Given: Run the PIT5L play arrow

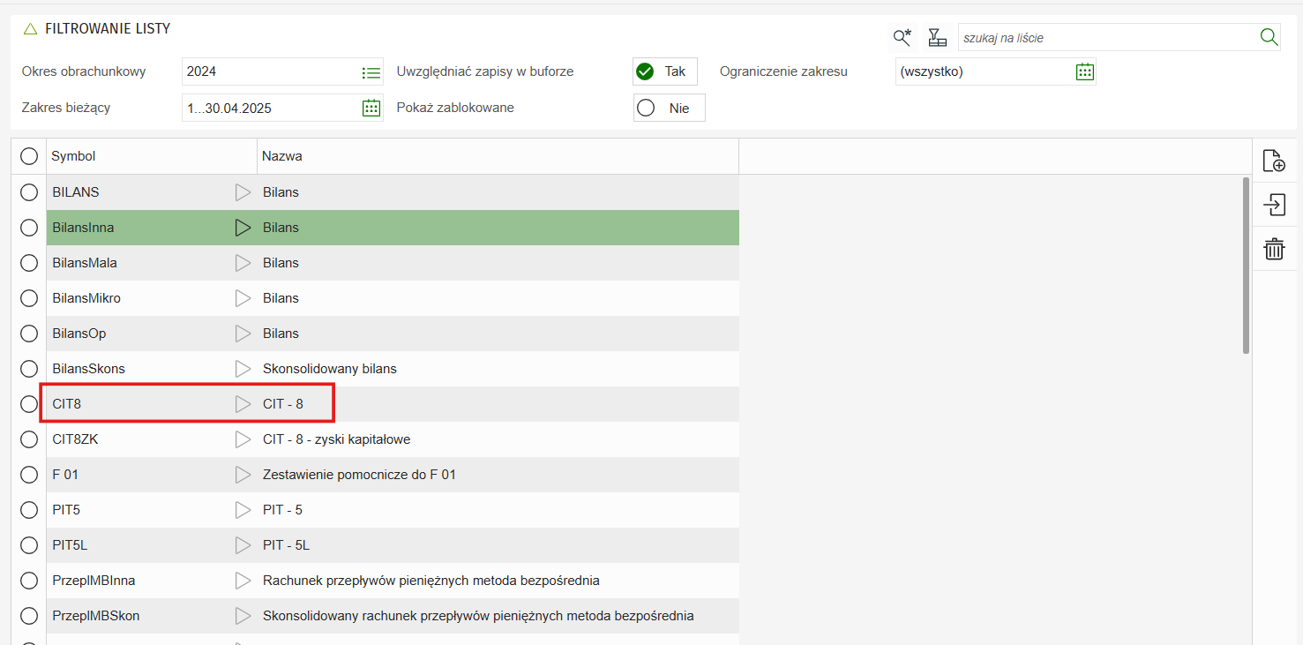Looking at the screenshot, I should [243, 545].
